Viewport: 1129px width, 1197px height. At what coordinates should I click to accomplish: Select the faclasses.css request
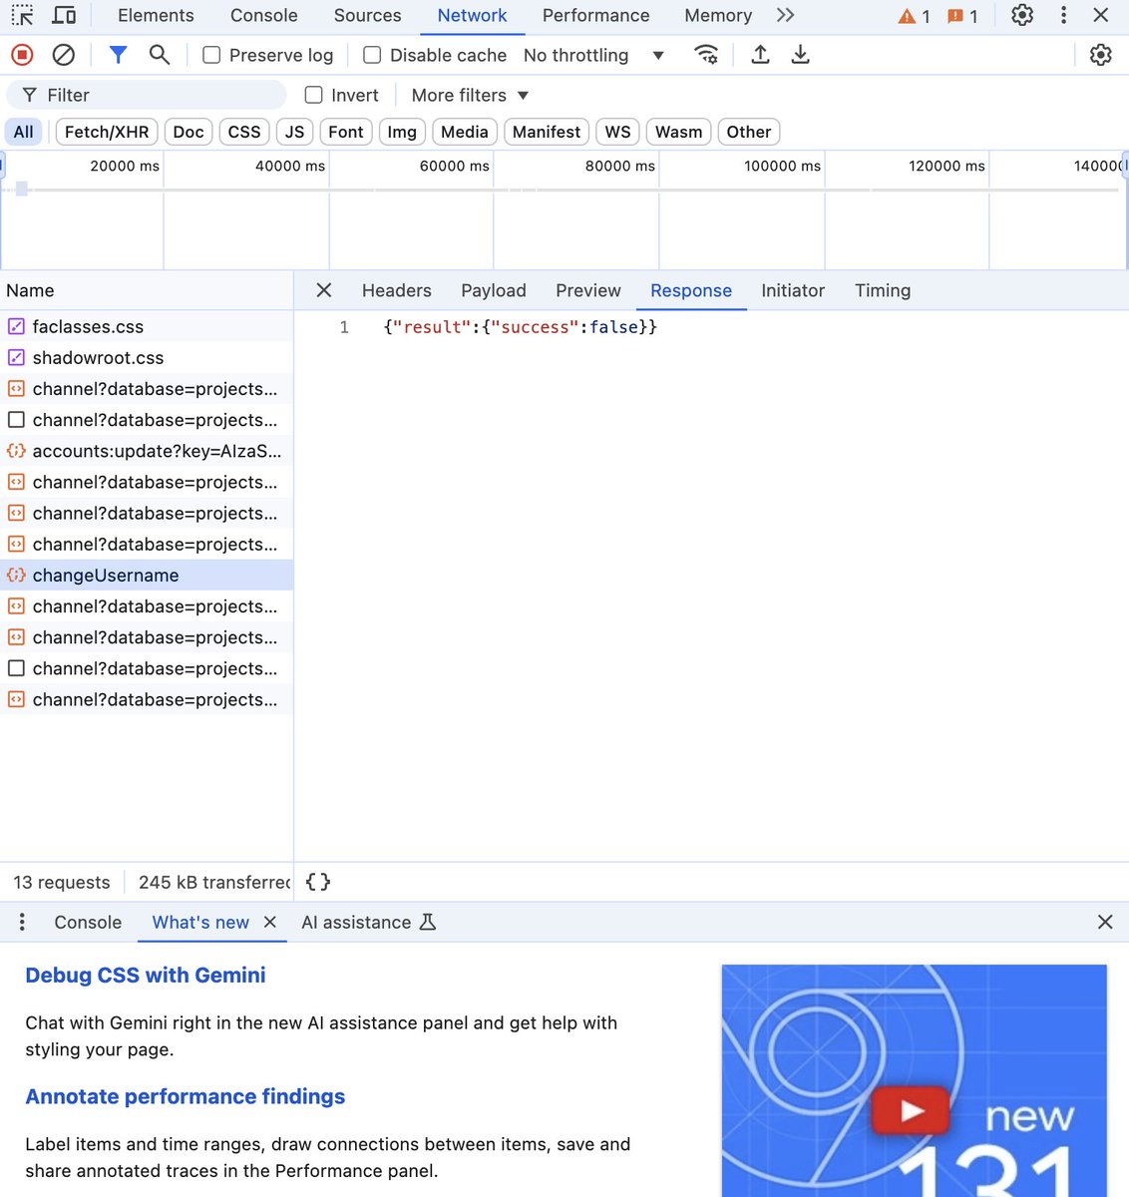147,326
